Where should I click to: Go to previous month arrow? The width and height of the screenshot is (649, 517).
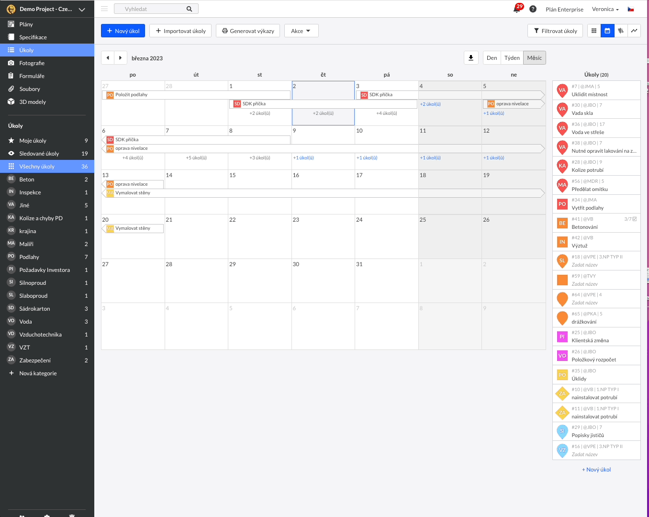(108, 58)
